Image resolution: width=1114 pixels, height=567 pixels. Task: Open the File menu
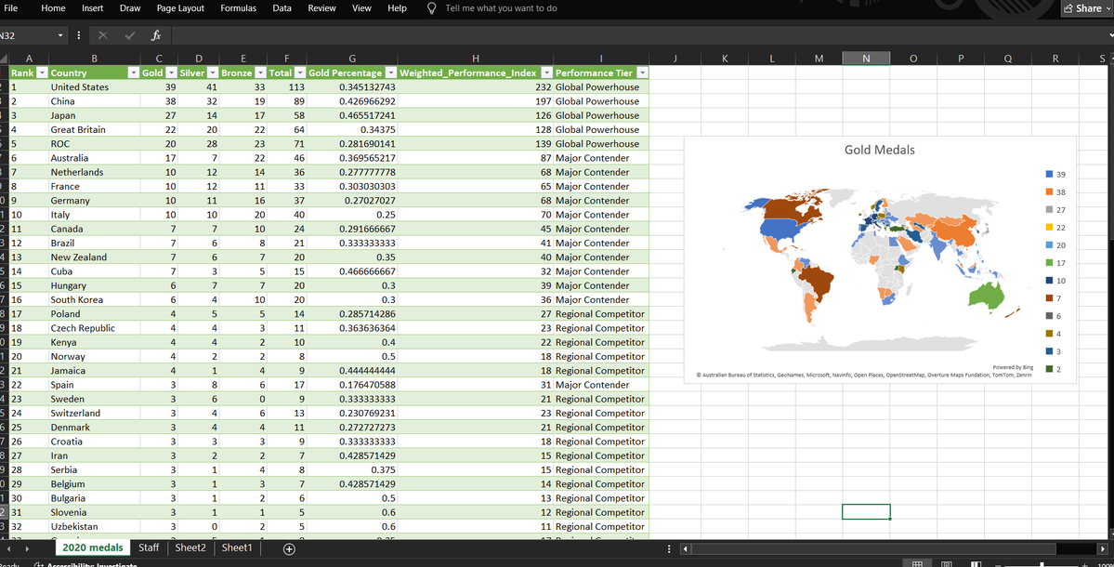10,8
